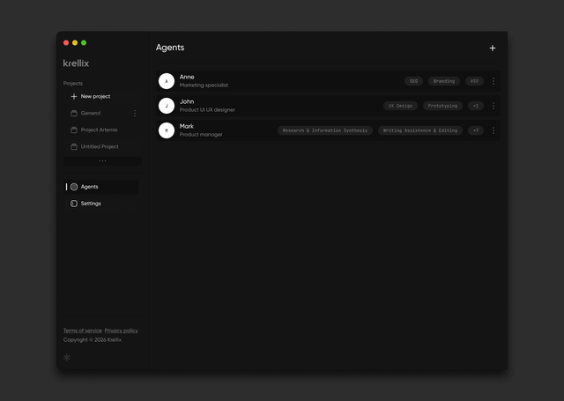Click Writing Assistence & Editing tag

(x=420, y=130)
